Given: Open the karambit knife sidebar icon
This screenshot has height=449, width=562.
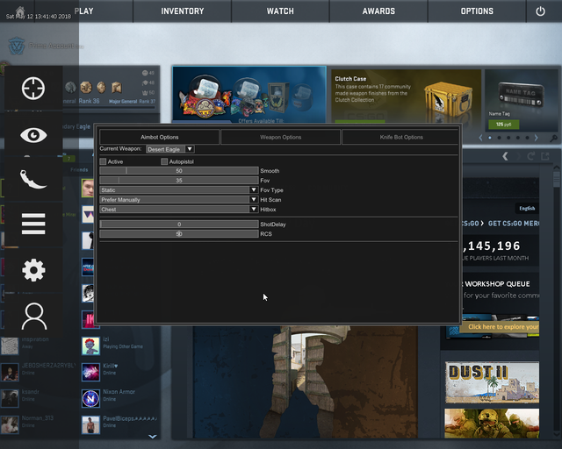Looking at the screenshot, I should tap(33, 180).
